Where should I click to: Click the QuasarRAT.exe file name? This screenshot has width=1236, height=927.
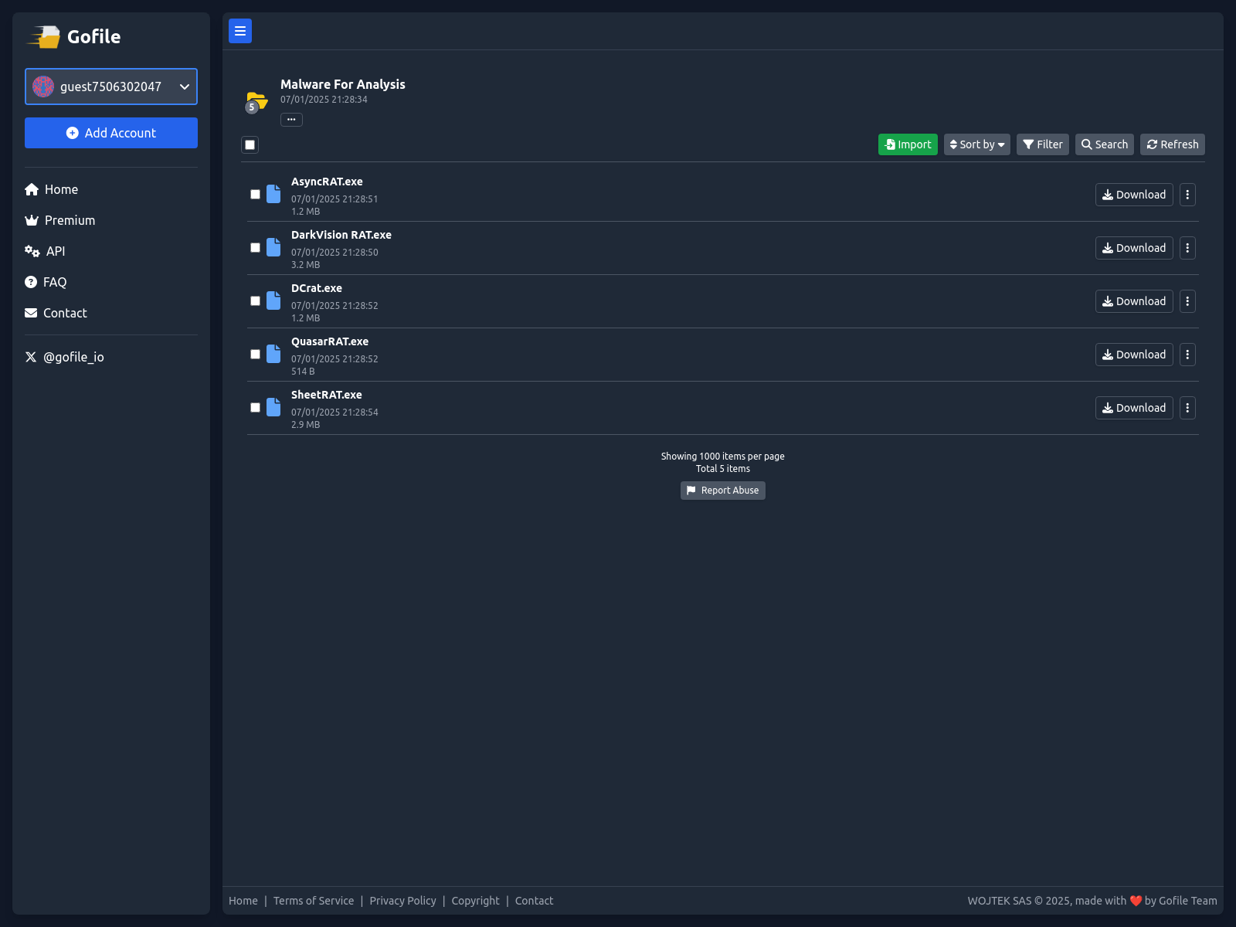pyautogui.click(x=330, y=341)
